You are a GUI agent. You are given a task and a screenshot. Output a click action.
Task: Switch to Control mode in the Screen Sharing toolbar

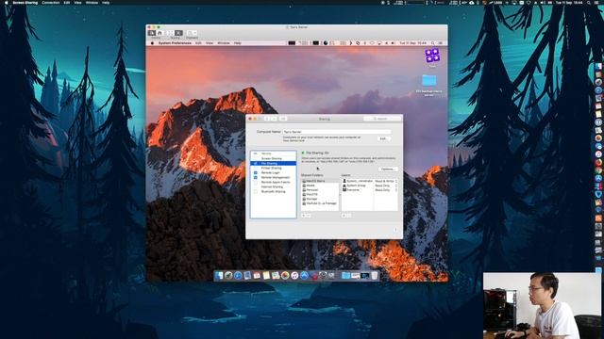[152, 33]
